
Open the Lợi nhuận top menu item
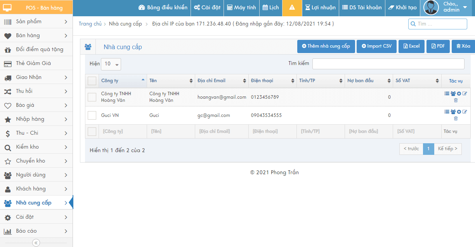pos(320,7)
